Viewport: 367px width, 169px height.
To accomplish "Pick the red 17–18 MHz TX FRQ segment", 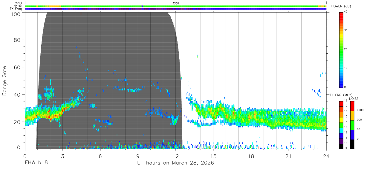I will pos(341,104).
